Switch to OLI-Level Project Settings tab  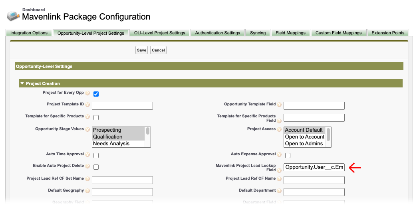point(159,33)
